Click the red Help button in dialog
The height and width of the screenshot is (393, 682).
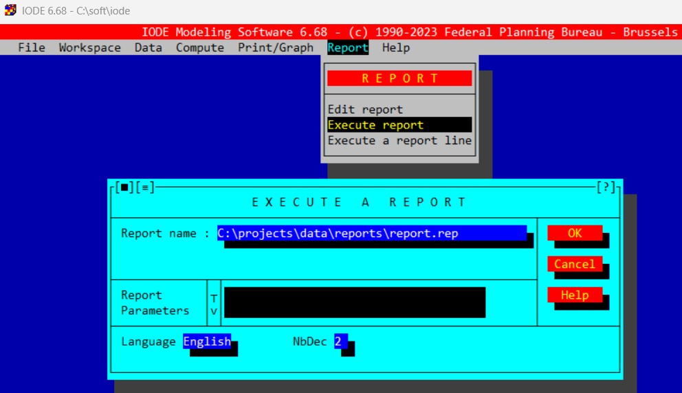click(575, 295)
